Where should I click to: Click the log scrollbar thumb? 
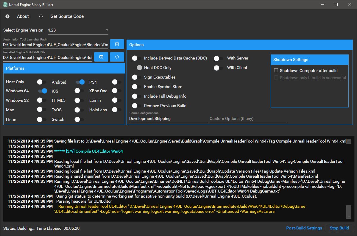tap(349, 210)
